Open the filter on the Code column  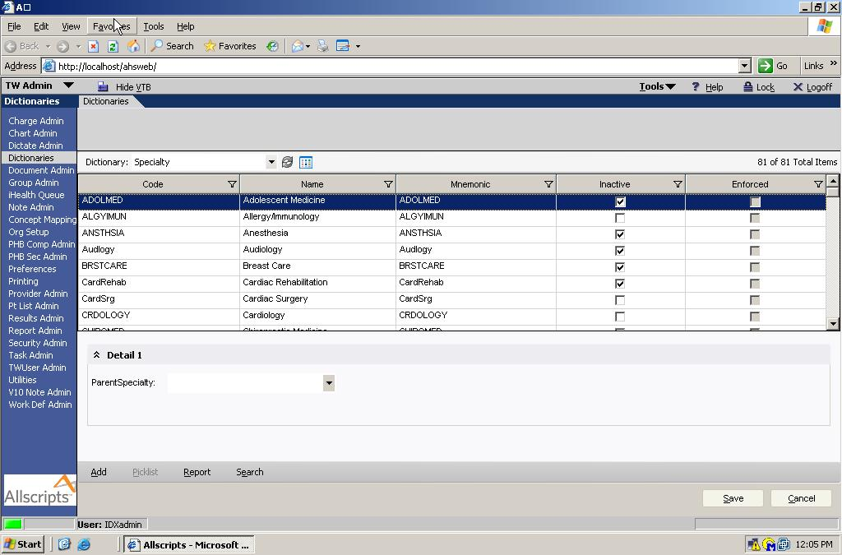(x=233, y=183)
